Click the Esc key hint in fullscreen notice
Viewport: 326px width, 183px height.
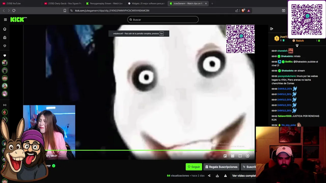[161, 34]
